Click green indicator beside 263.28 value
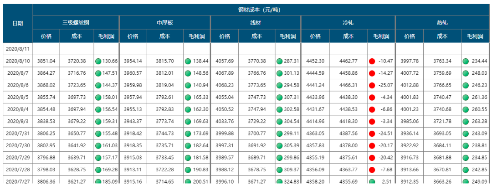This screenshot has height=185, width=492. pyautogui.click(x=466, y=121)
